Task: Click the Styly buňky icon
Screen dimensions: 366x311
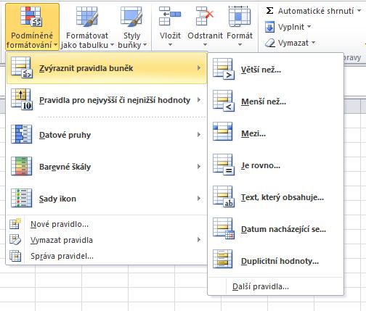Action: 131,17
